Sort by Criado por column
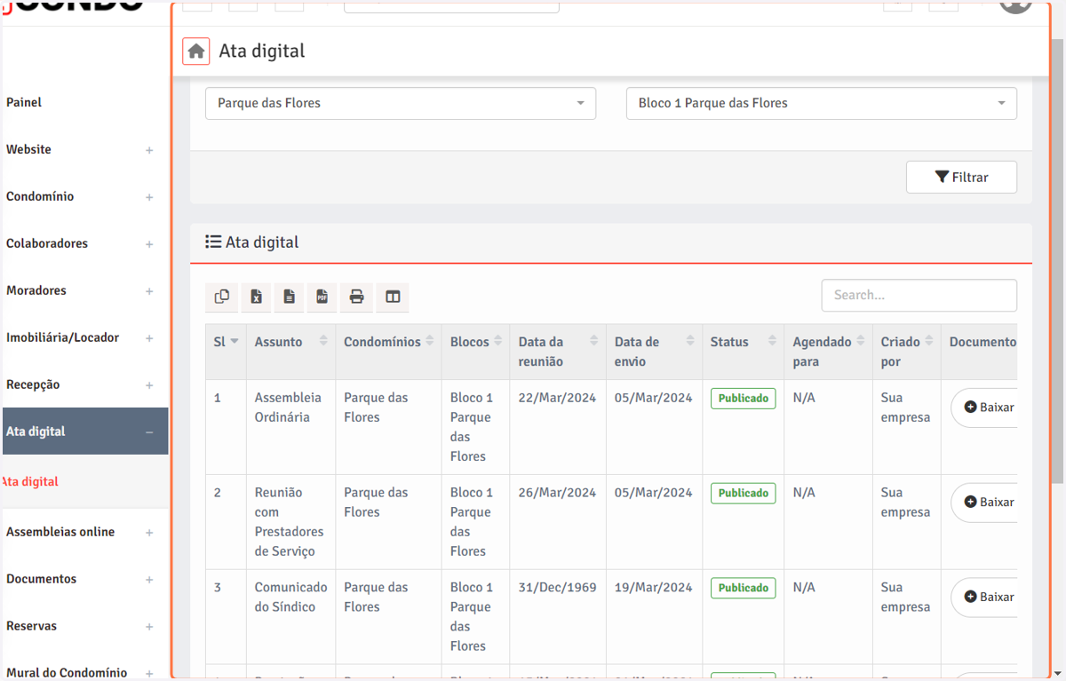This screenshot has height=681, width=1066. [x=929, y=342]
